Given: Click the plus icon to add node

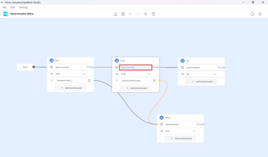Looking at the screenshot, I should pos(146,14).
